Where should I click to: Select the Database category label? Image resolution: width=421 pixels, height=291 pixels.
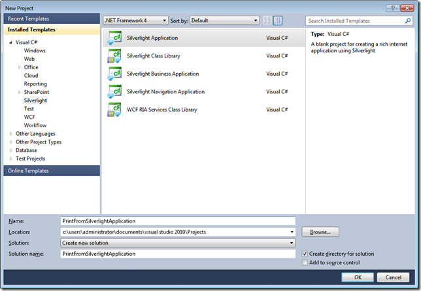26,150
